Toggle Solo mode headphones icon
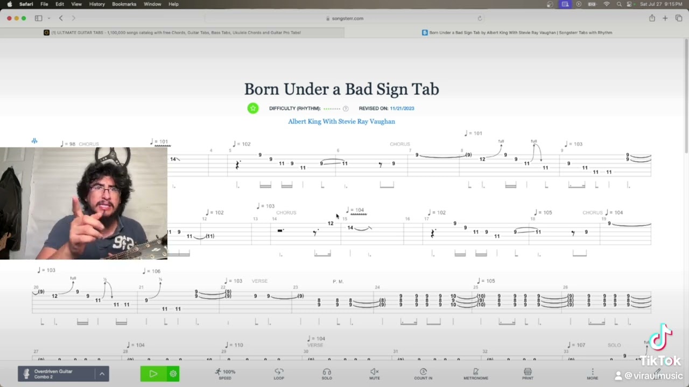This screenshot has height=387, width=689. (x=327, y=374)
